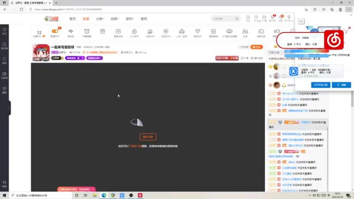The width and height of the screenshot is (354, 199).
Task: Click the gauge 充能任务 icon
Action: click(x=261, y=31)
